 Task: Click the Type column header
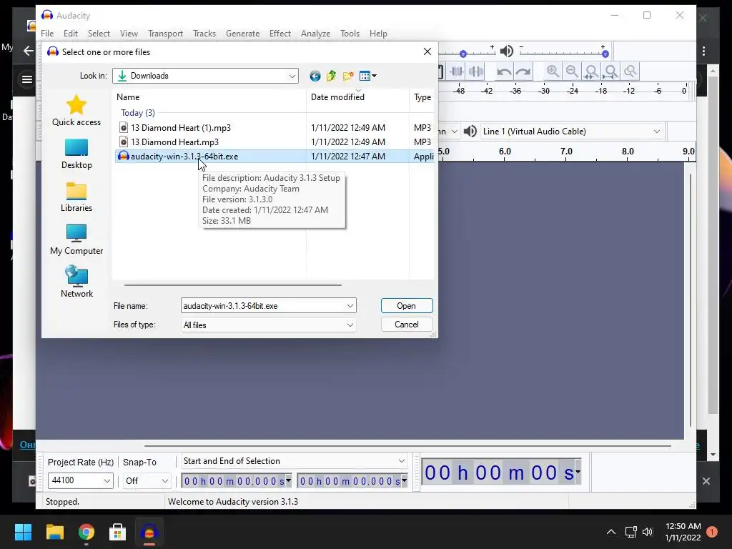point(422,97)
